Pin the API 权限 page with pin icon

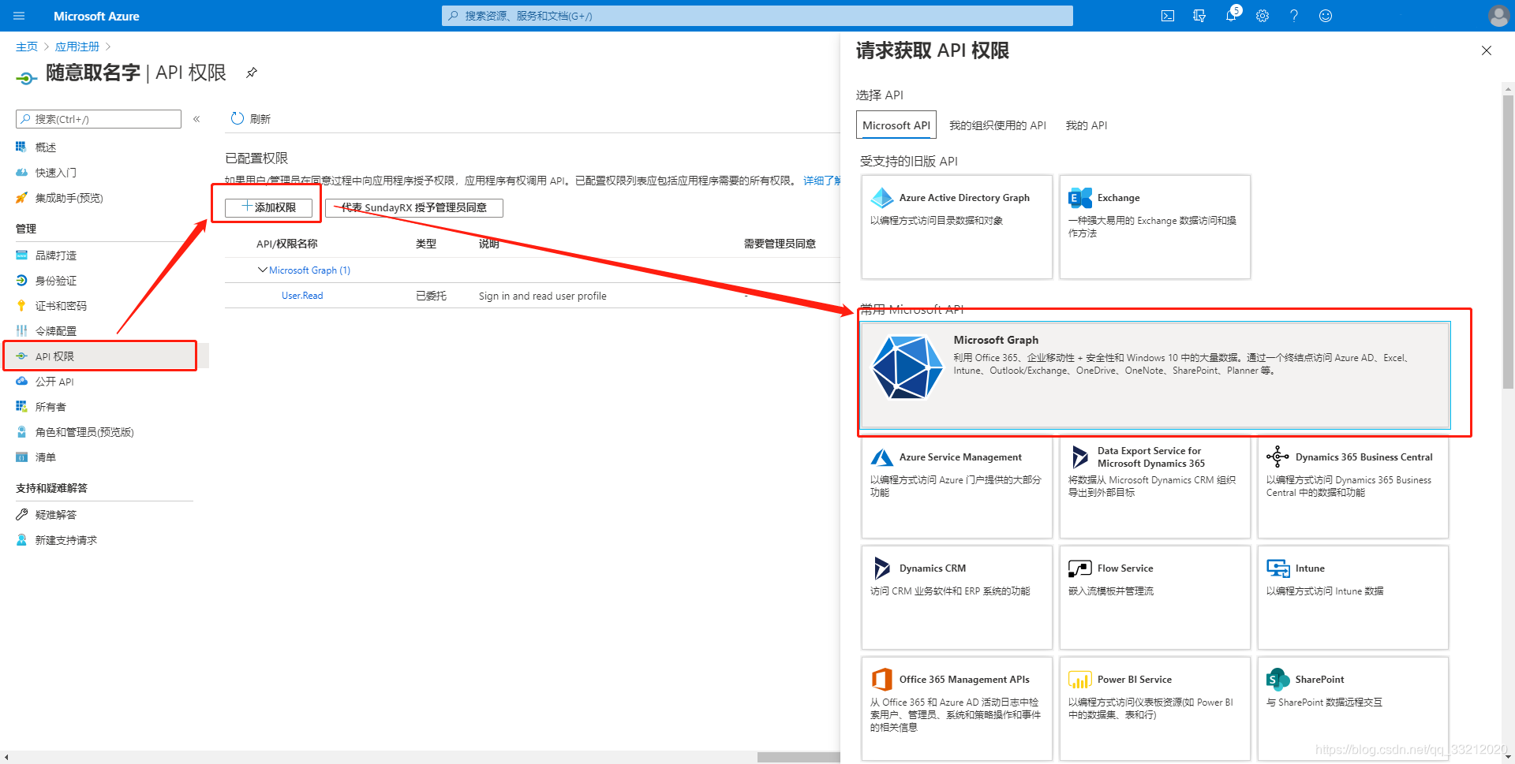pos(252,73)
